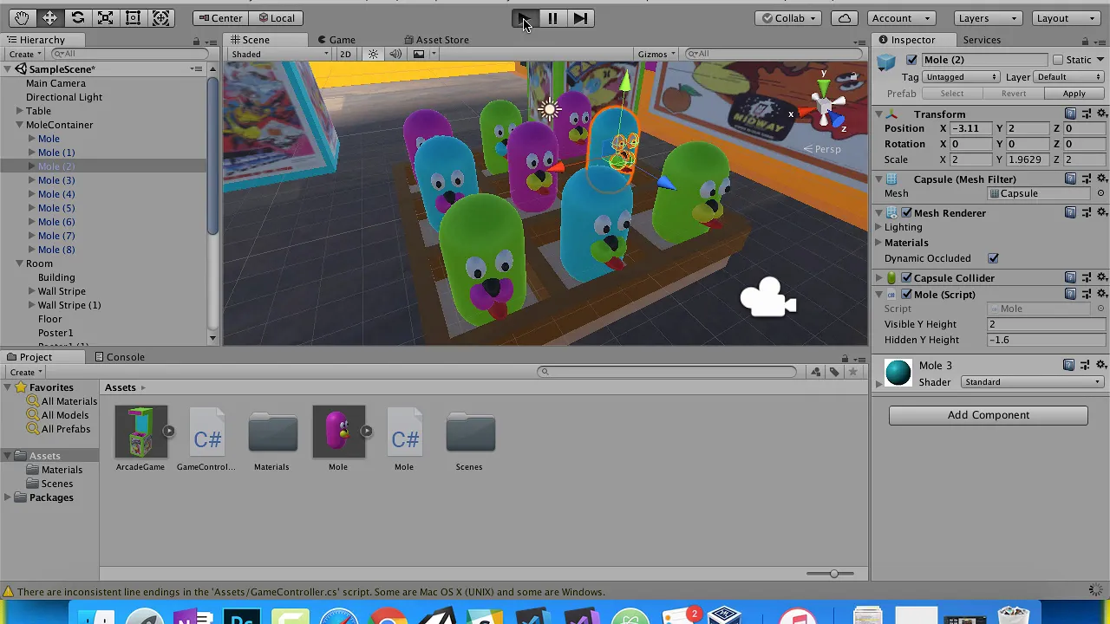Toggle the Mole Script enabled checkbox

point(907,294)
